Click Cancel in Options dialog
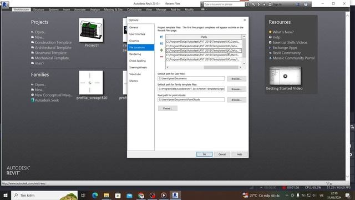The image size is (355, 200). [x=222, y=154]
